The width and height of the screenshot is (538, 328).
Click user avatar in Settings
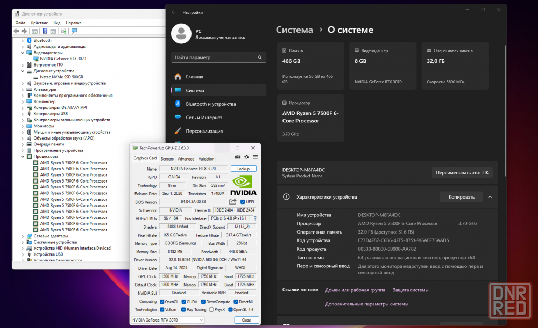181,34
